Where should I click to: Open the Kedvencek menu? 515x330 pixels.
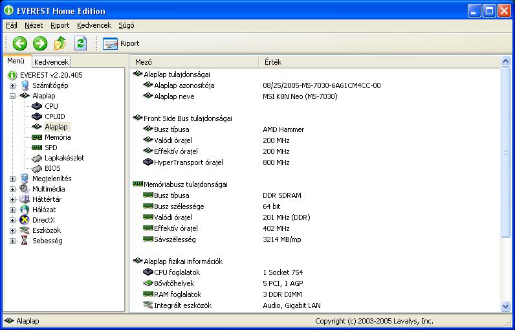point(94,25)
